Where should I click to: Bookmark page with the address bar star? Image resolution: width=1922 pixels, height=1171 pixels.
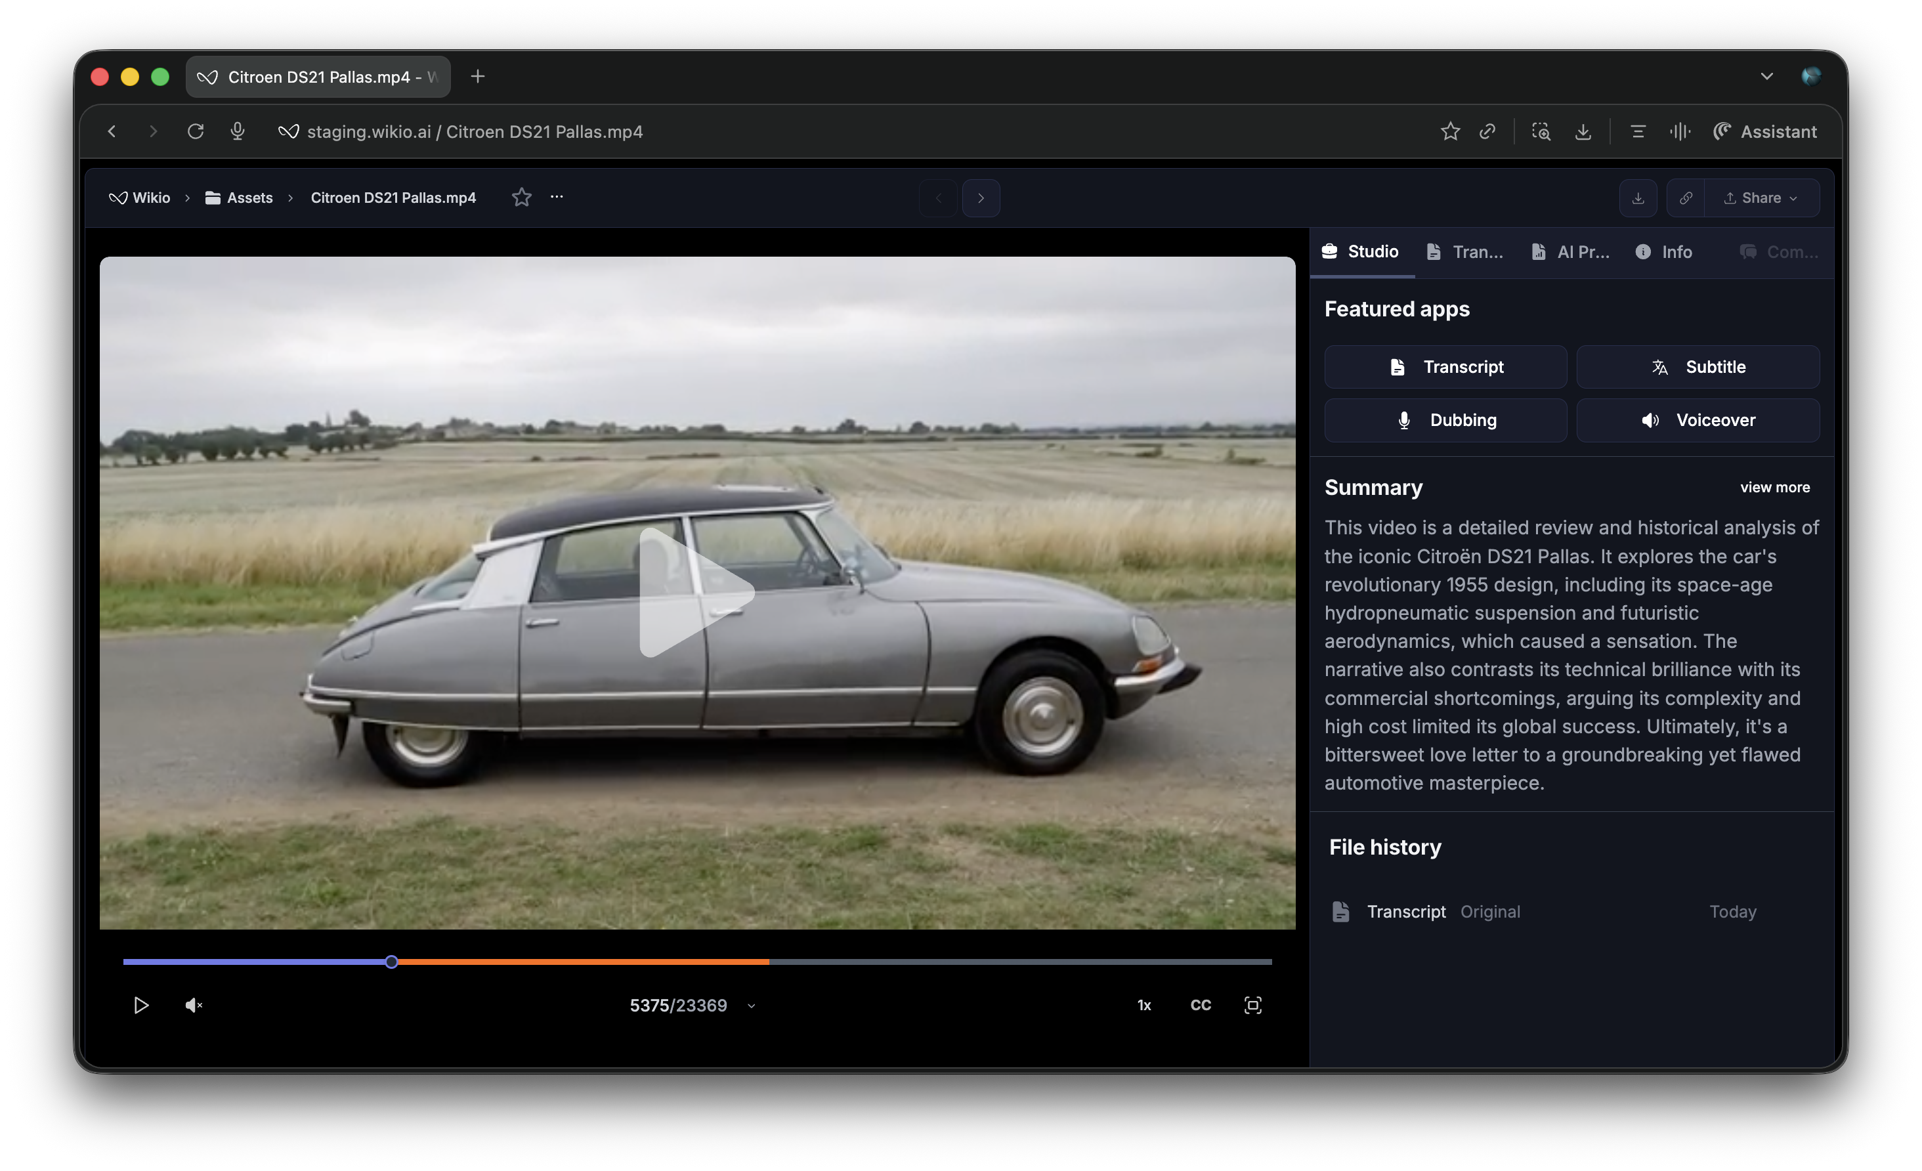click(x=1449, y=131)
